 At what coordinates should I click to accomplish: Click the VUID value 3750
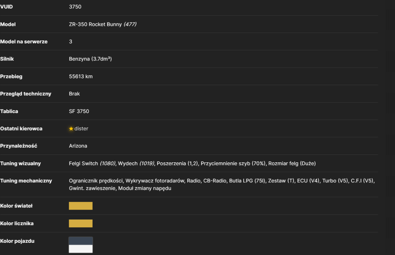coord(75,7)
